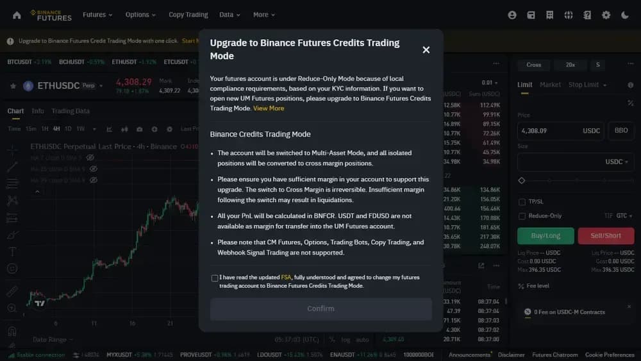Open the Size USDC unit dropdown
Screen dimensions: 641x361
point(617,162)
